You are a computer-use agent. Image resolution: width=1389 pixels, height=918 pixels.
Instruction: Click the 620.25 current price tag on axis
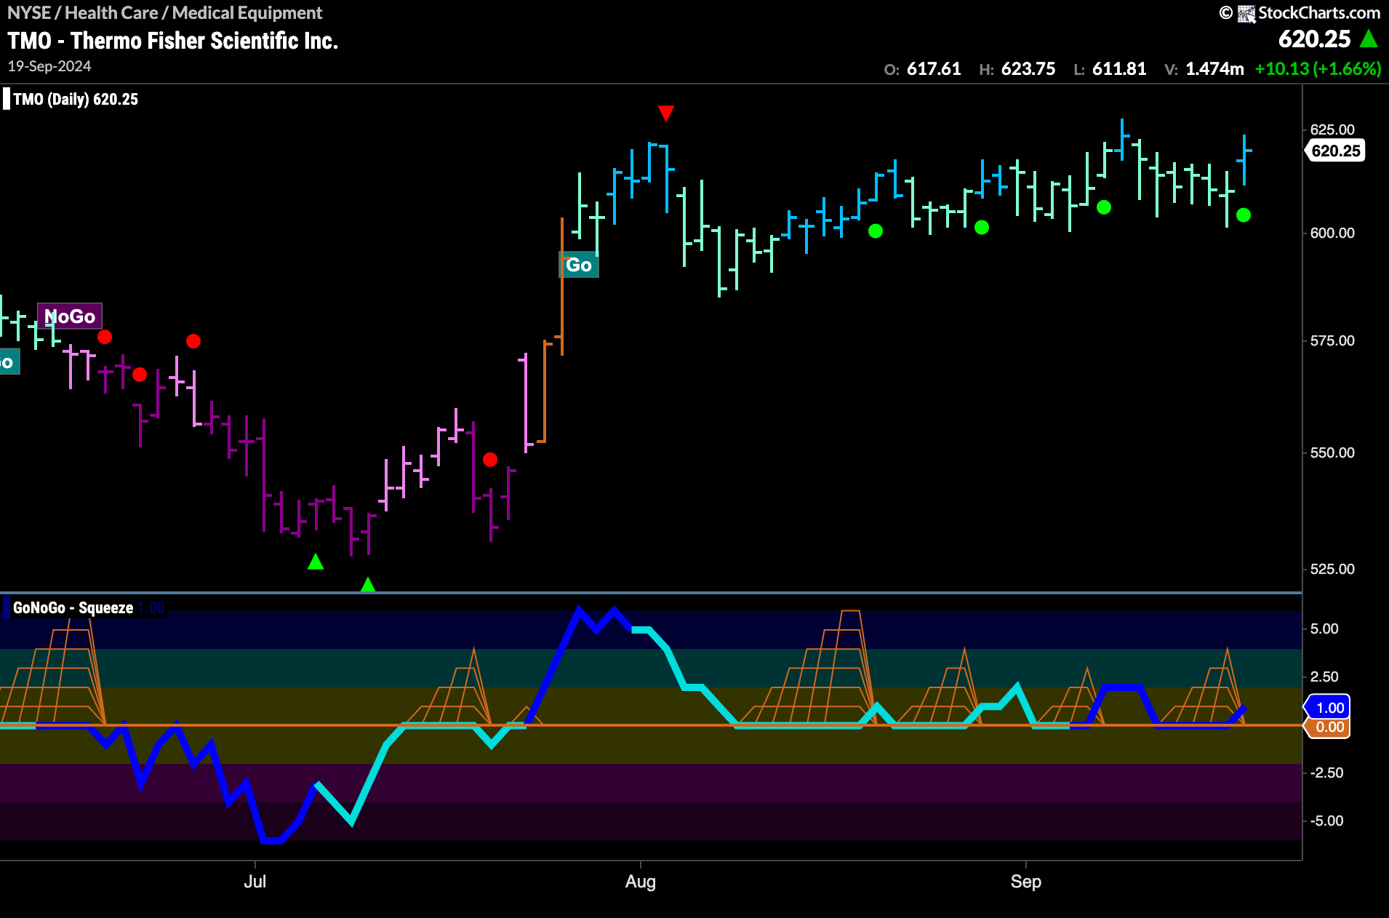click(x=1335, y=151)
